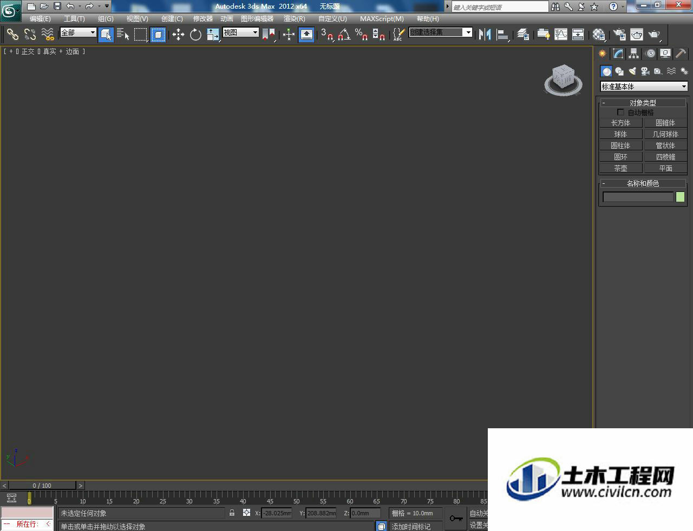Image resolution: width=693 pixels, height=531 pixels.
Task: Open the Rendered Frame Window icon
Action: coord(637,35)
